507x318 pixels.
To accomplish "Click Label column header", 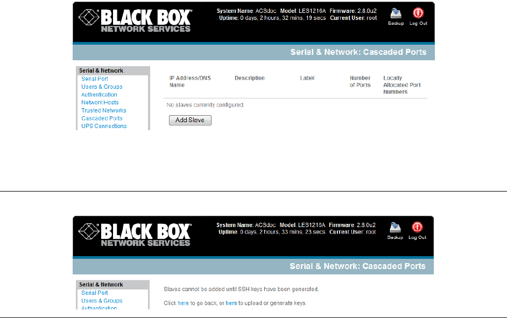I will pos(307,78).
